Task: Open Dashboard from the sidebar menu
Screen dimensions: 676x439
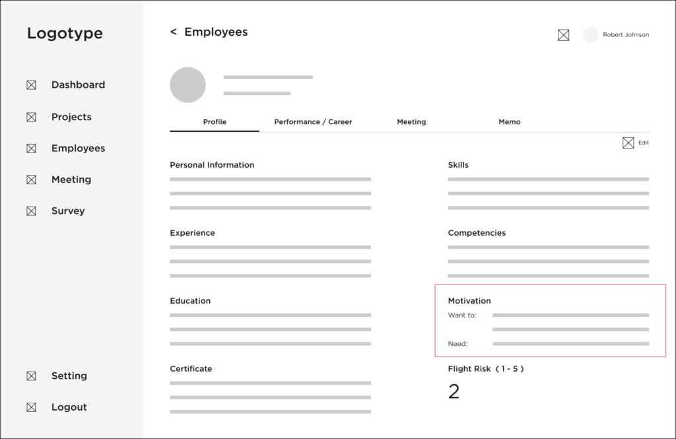Action: point(78,85)
